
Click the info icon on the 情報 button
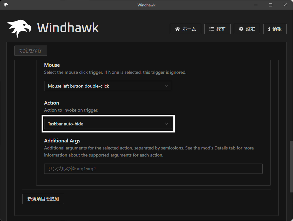[269, 29]
